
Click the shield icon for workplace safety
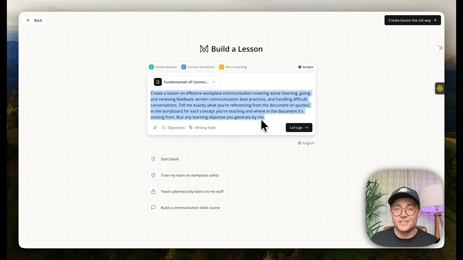point(153,175)
